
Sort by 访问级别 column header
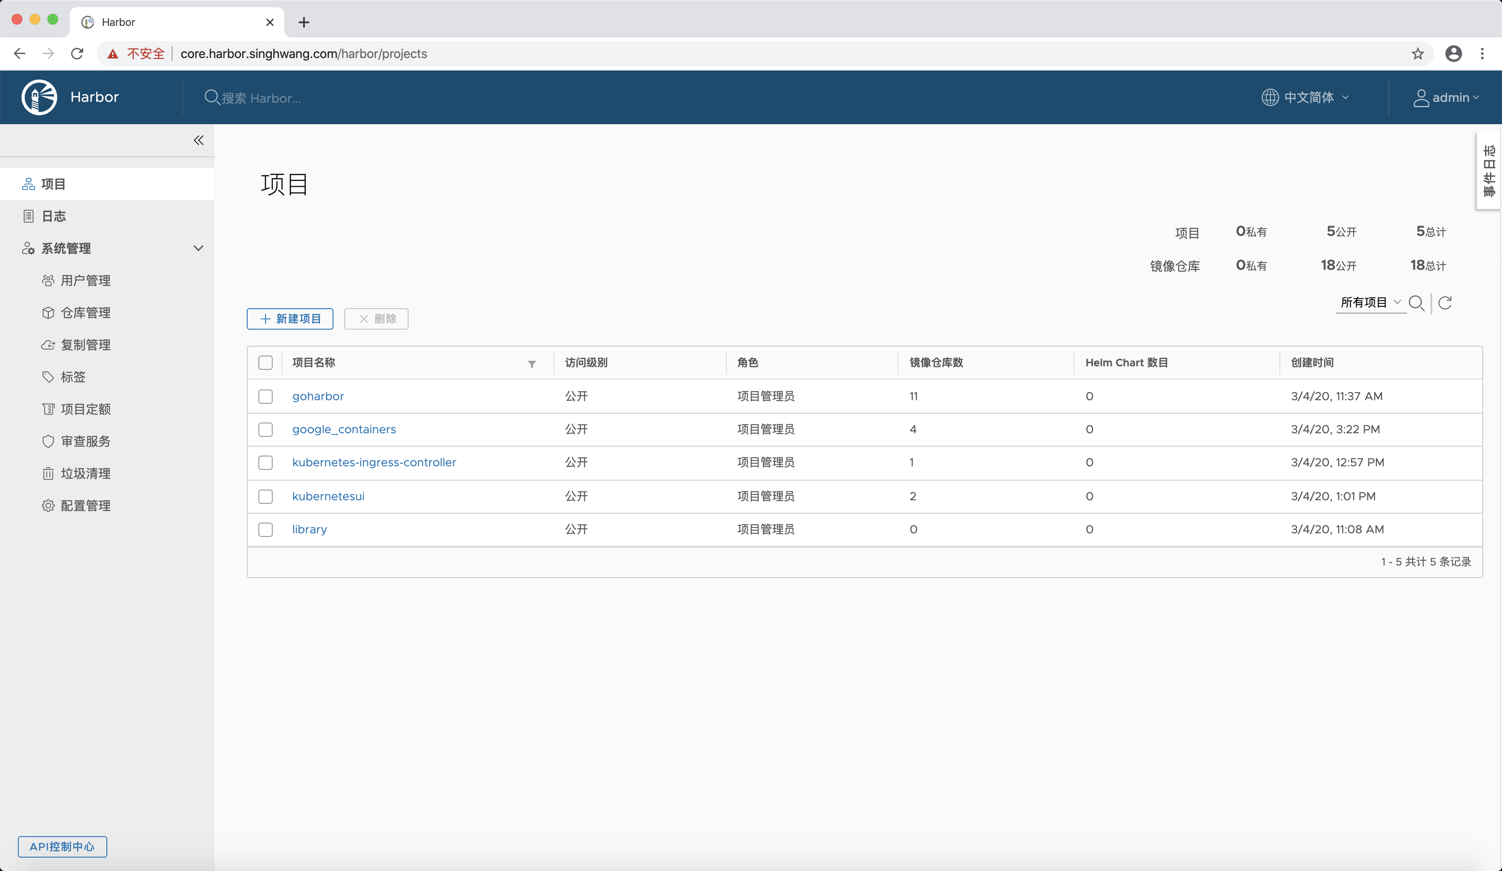tap(586, 363)
